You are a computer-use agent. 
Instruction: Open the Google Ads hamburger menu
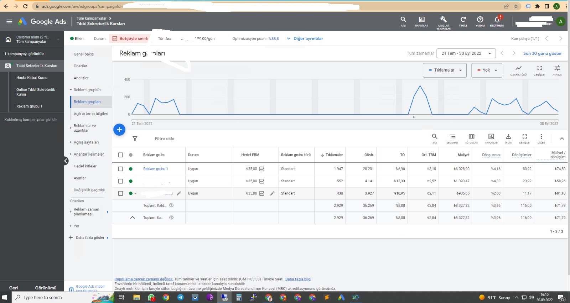coord(9,21)
